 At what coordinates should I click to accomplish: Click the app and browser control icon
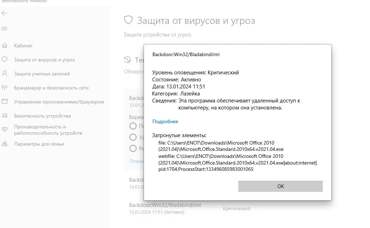(x=5, y=101)
